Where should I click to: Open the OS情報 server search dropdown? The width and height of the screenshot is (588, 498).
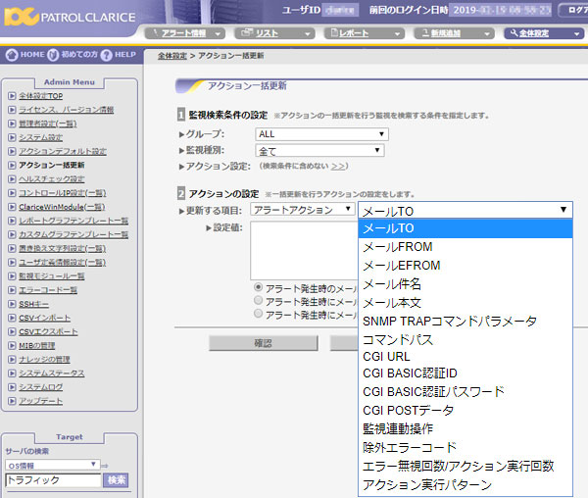53,465
